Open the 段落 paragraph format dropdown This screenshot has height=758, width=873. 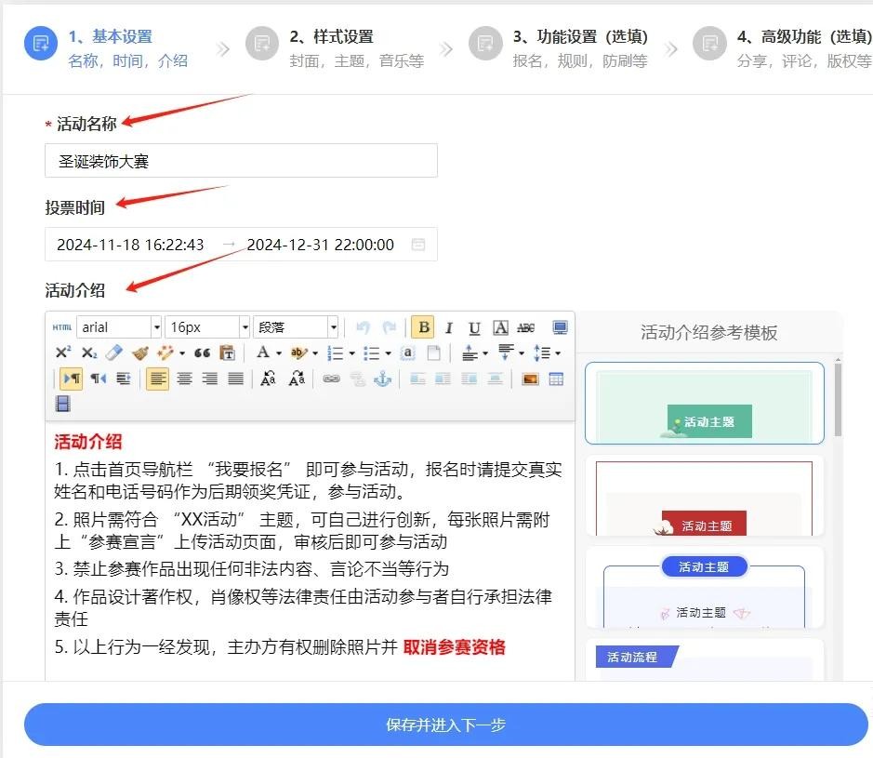333,327
